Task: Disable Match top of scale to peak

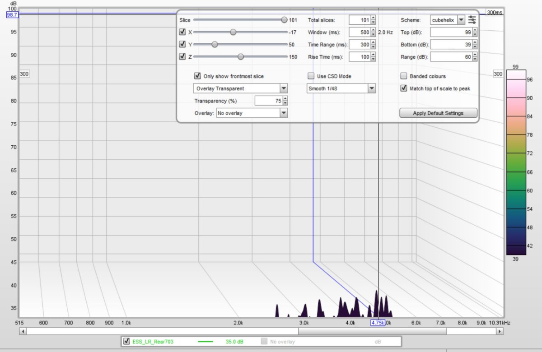Action: pos(404,88)
